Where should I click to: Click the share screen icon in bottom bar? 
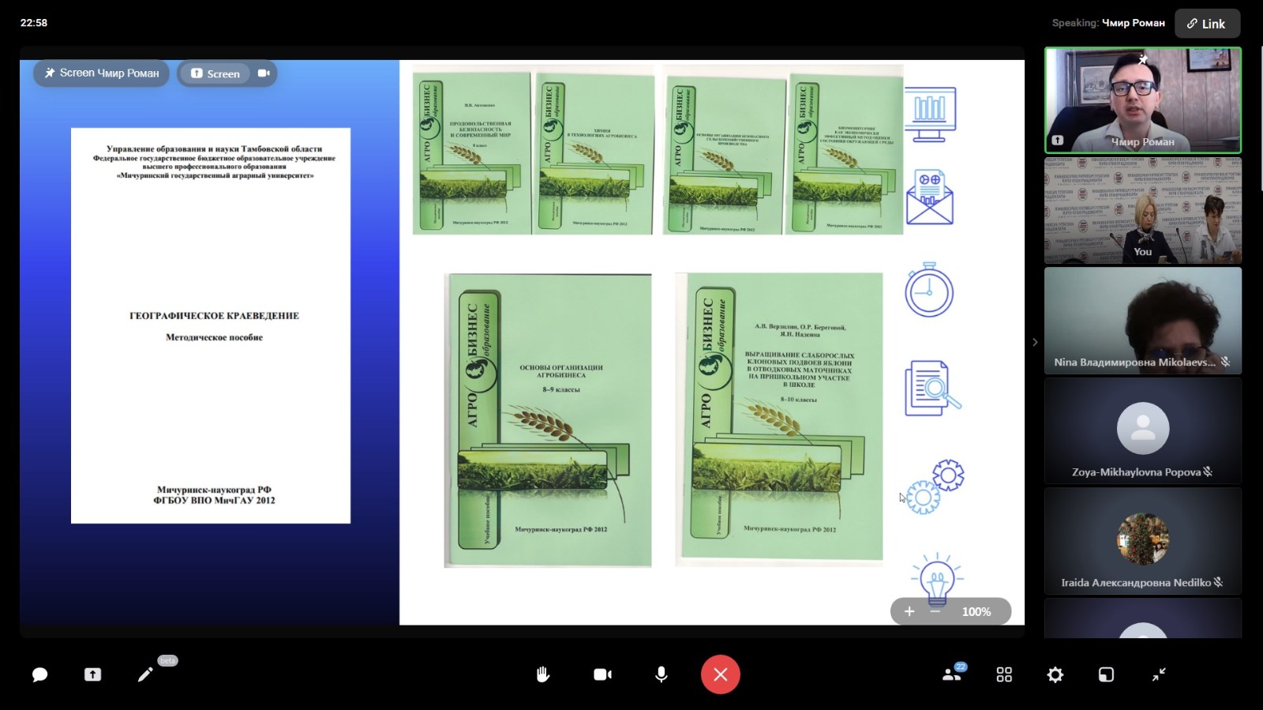pos(92,674)
